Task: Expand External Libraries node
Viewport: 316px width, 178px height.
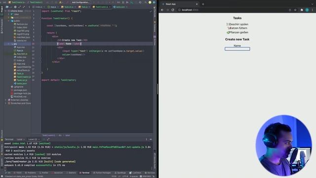Action: point(6,100)
